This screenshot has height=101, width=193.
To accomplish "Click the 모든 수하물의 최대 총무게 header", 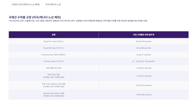I will click(144, 34).
